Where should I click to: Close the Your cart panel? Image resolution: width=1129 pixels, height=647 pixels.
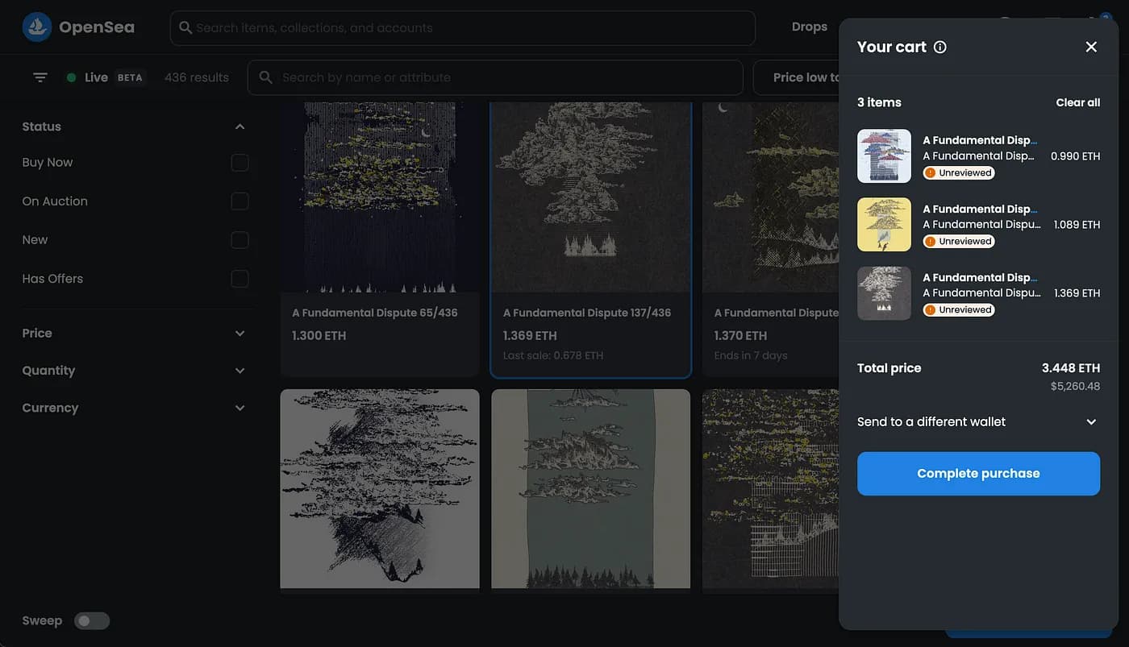[1091, 47]
